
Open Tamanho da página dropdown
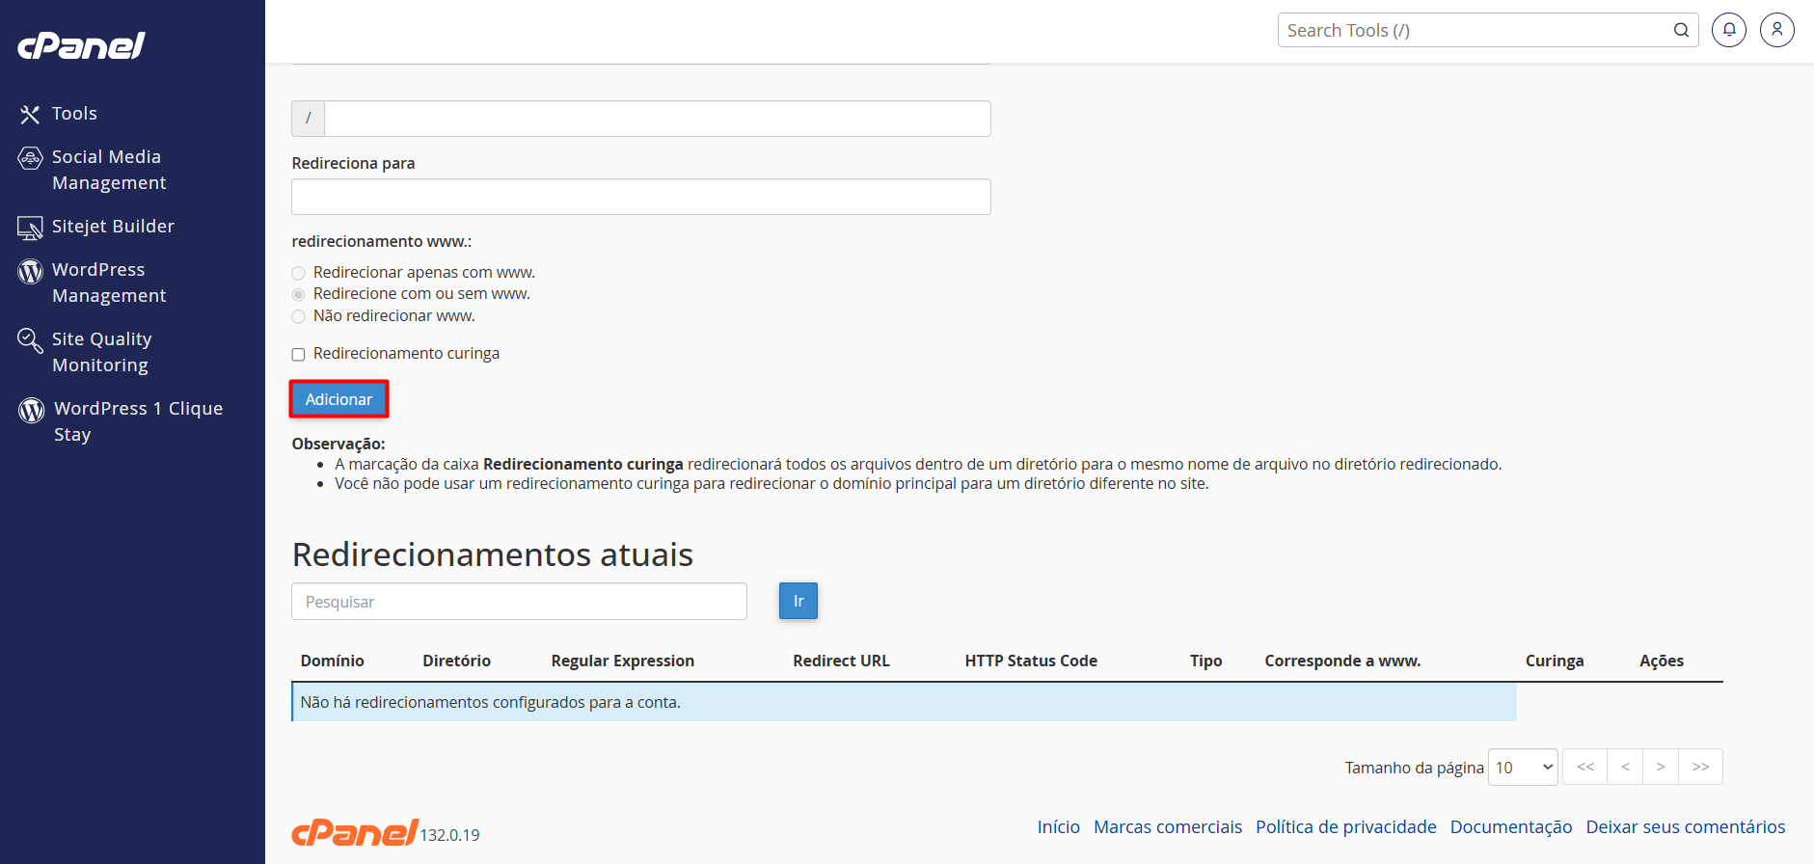pos(1523,768)
